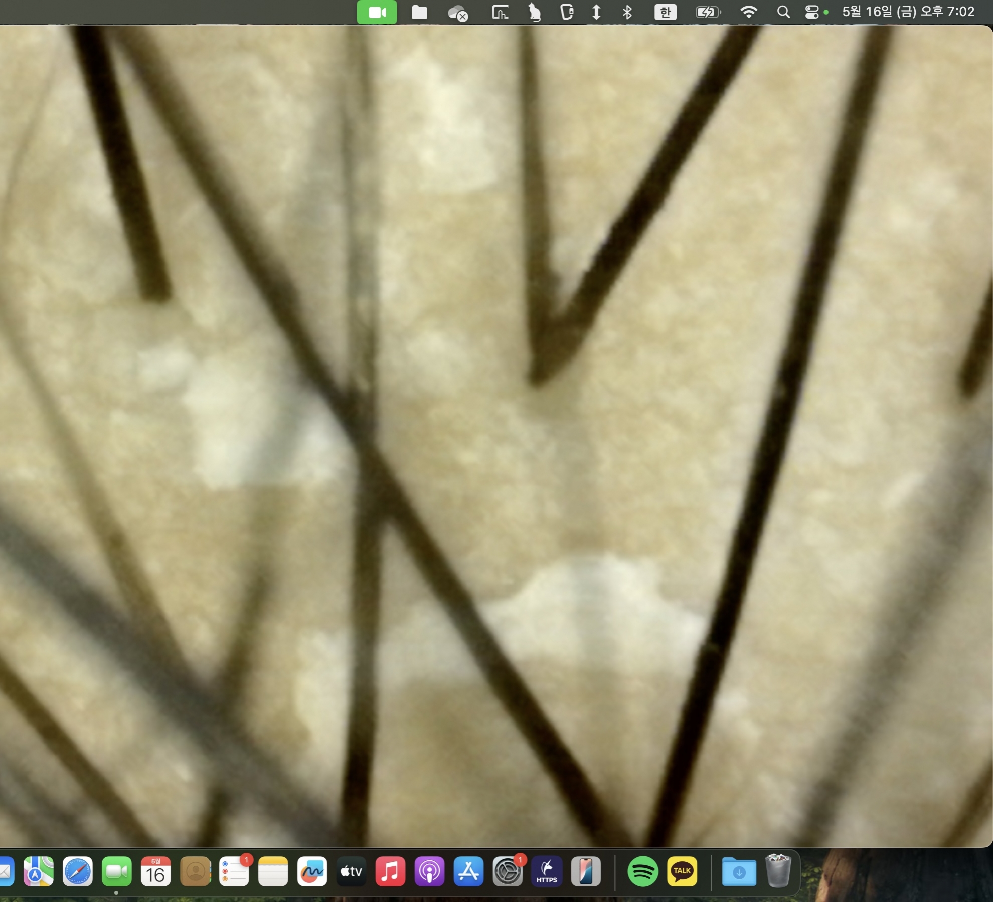Open the Downloads folder stack in Dock
Screen dimensions: 993x902
(x=739, y=872)
